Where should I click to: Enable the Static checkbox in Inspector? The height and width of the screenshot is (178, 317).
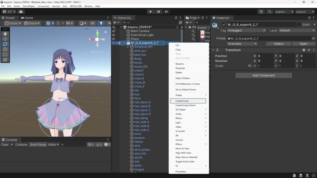coord(299,24)
